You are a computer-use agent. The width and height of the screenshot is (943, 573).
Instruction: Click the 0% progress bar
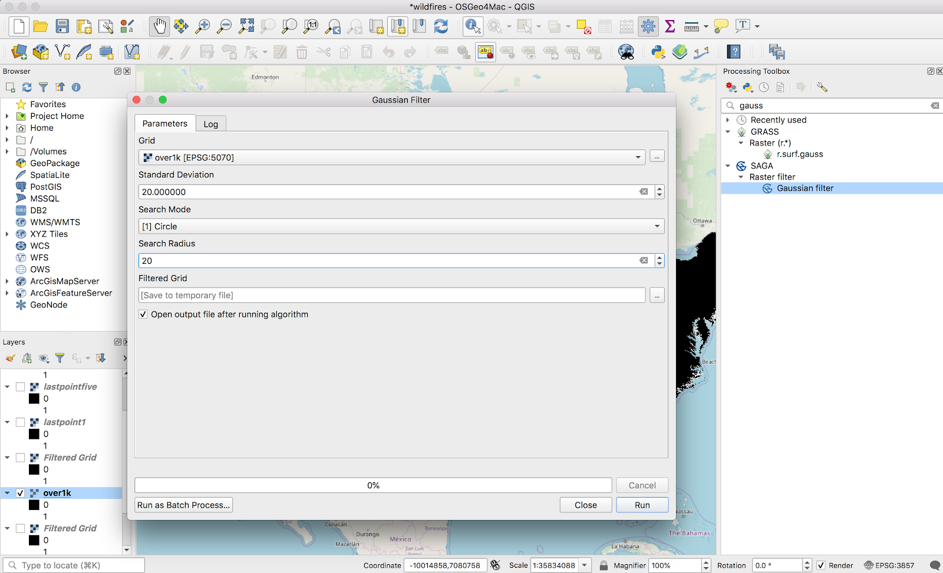(x=373, y=485)
